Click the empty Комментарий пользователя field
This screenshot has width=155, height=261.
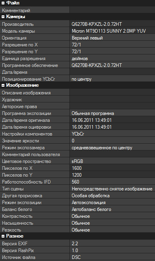[x=112, y=155]
